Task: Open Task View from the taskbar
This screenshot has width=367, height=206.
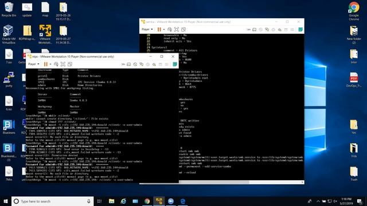Action: pyautogui.click(x=99, y=201)
